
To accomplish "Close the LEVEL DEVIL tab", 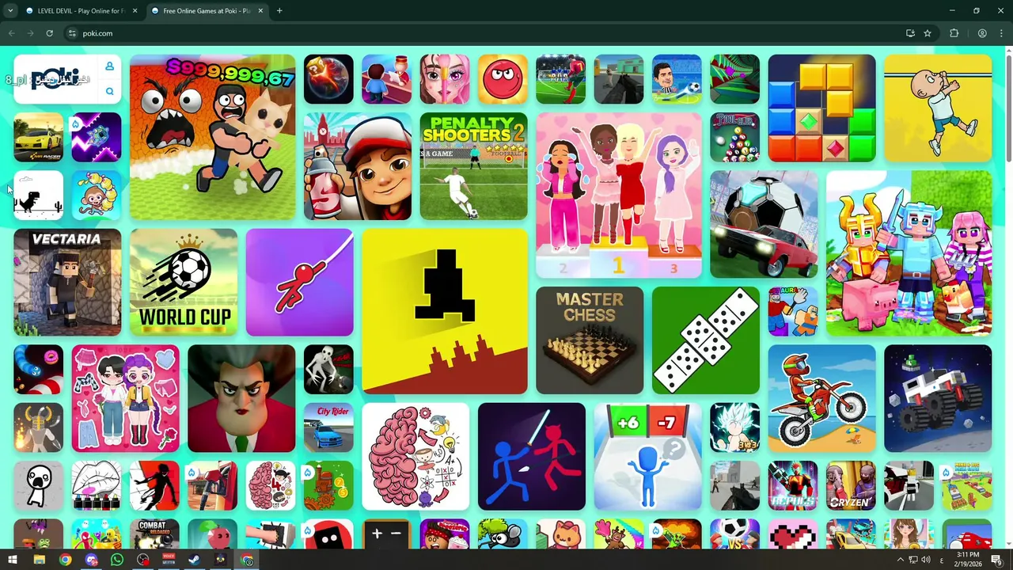I will point(135,11).
